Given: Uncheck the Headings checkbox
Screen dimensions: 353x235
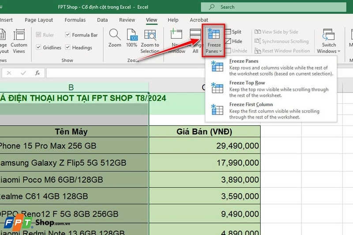Looking at the screenshot, I should 68,47.
